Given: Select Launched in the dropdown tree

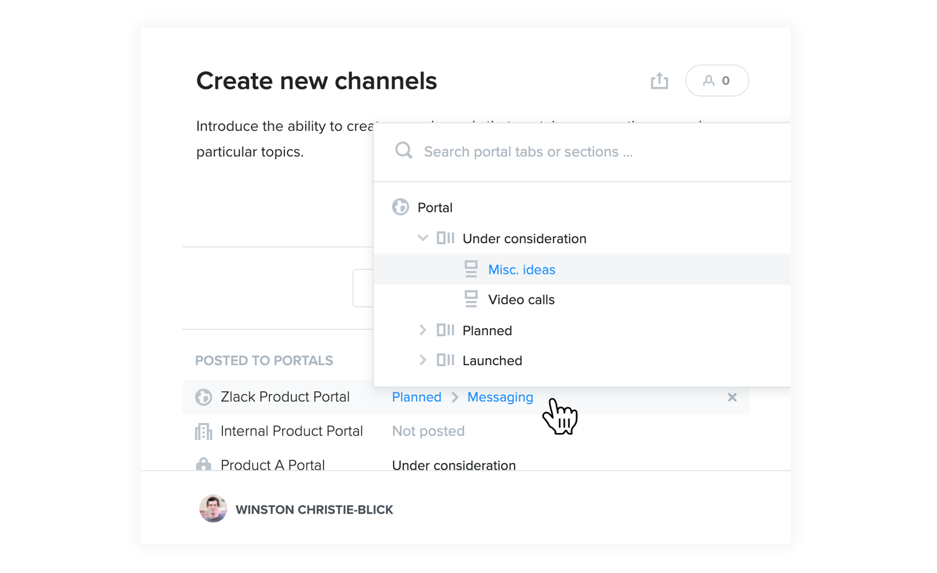Looking at the screenshot, I should (x=492, y=361).
